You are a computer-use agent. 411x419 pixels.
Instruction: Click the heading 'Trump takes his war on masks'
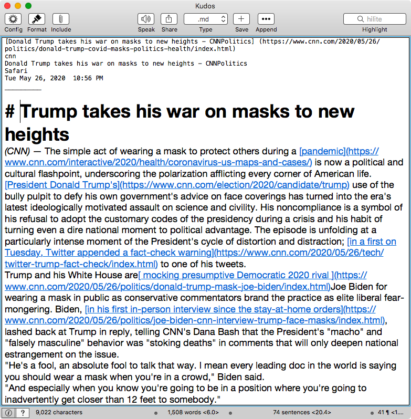coord(180,122)
